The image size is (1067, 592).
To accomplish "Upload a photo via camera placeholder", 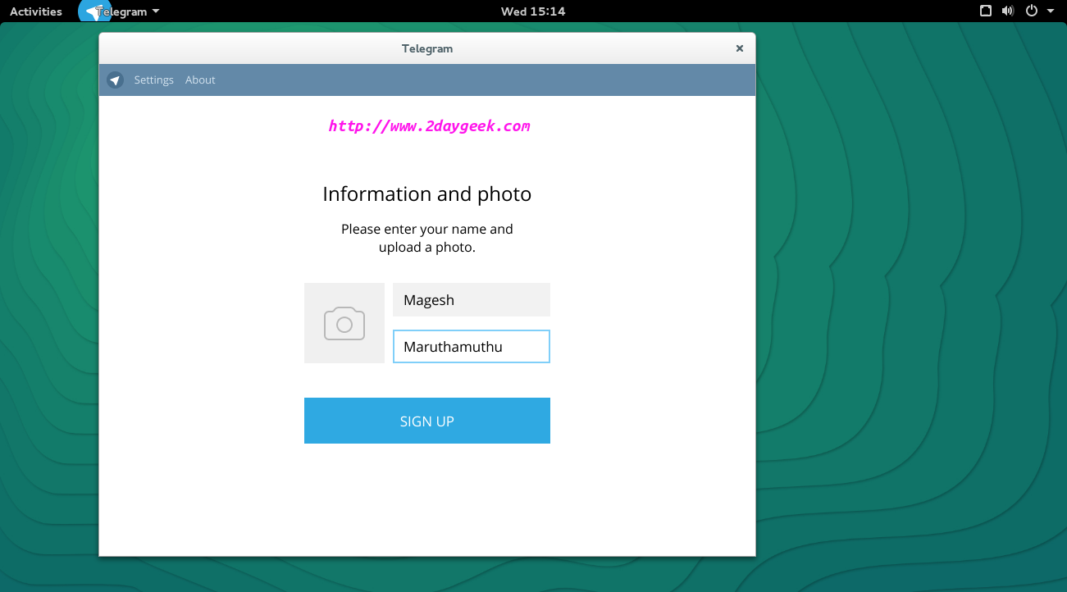I will tap(344, 323).
